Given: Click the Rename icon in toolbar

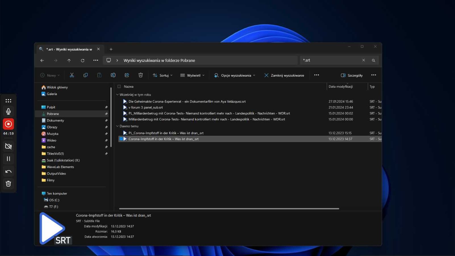Looking at the screenshot, I should [113, 75].
